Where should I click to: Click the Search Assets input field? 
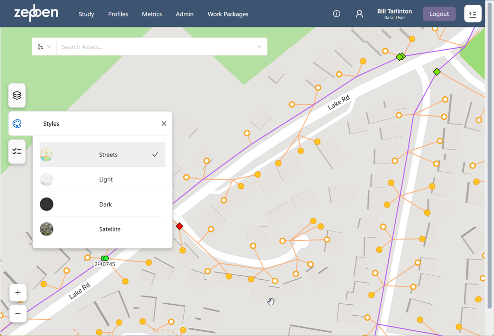[x=157, y=47]
